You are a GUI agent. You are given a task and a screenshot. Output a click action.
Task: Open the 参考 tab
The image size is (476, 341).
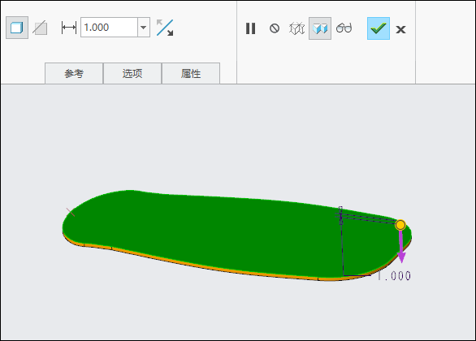tap(74, 73)
